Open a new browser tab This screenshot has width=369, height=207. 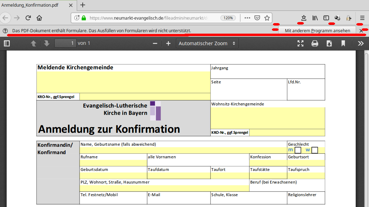point(83,5)
